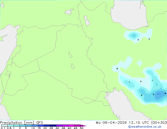
Task: Click the legend label "35"
Action: pyautogui.click(x=63, y=128)
